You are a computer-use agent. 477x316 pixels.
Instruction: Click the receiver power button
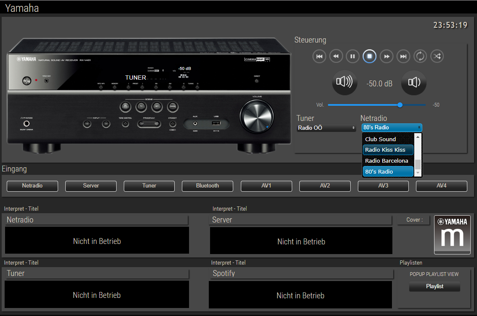coord(27,80)
